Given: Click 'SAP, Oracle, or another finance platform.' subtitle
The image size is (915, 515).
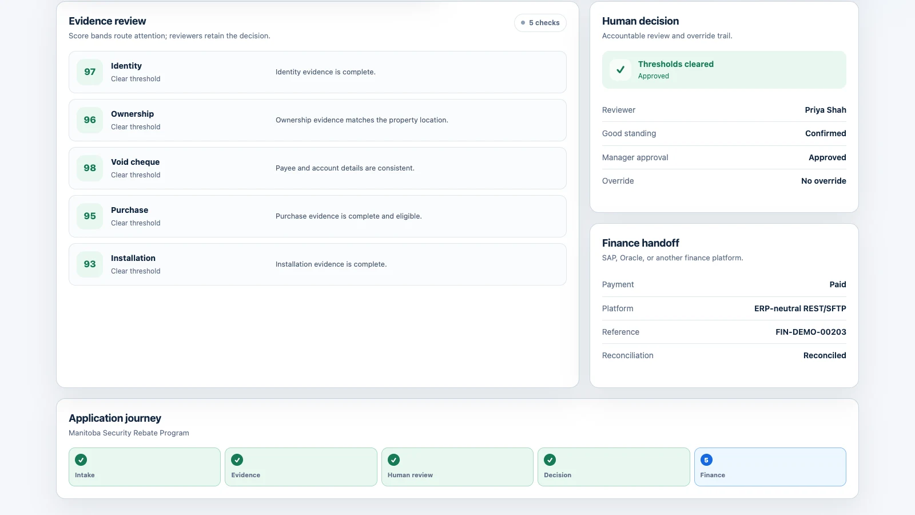Looking at the screenshot, I should pyautogui.click(x=673, y=258).
